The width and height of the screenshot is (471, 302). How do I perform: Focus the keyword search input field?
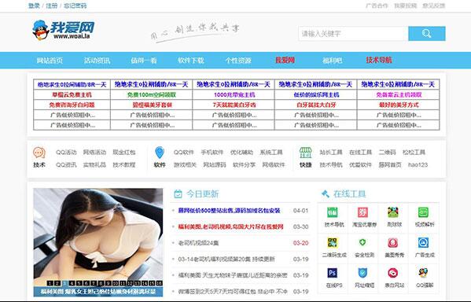353,33
